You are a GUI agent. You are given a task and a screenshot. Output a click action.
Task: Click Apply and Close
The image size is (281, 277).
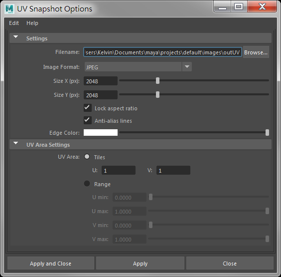tap(50, 263)
